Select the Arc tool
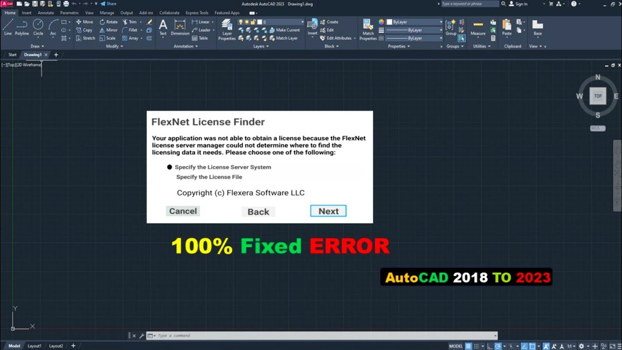 (x=53, y=27)
